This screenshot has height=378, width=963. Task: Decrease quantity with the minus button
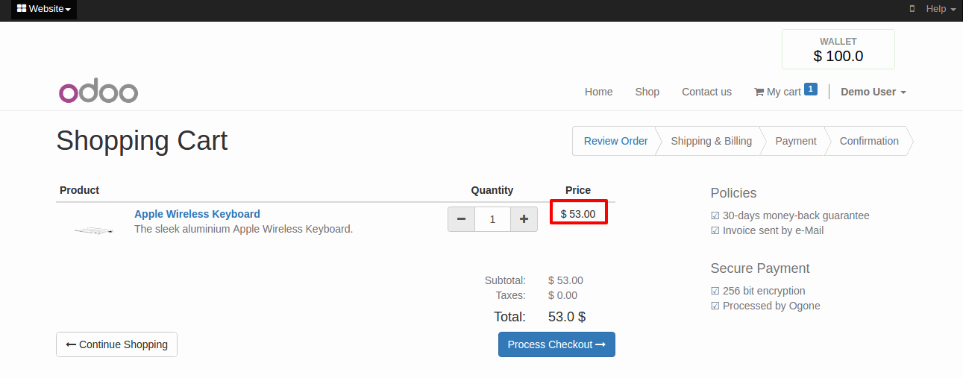(461, 219)
